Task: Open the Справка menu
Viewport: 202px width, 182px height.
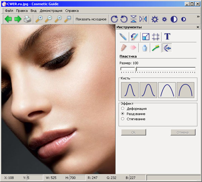Action: (72, 10)
